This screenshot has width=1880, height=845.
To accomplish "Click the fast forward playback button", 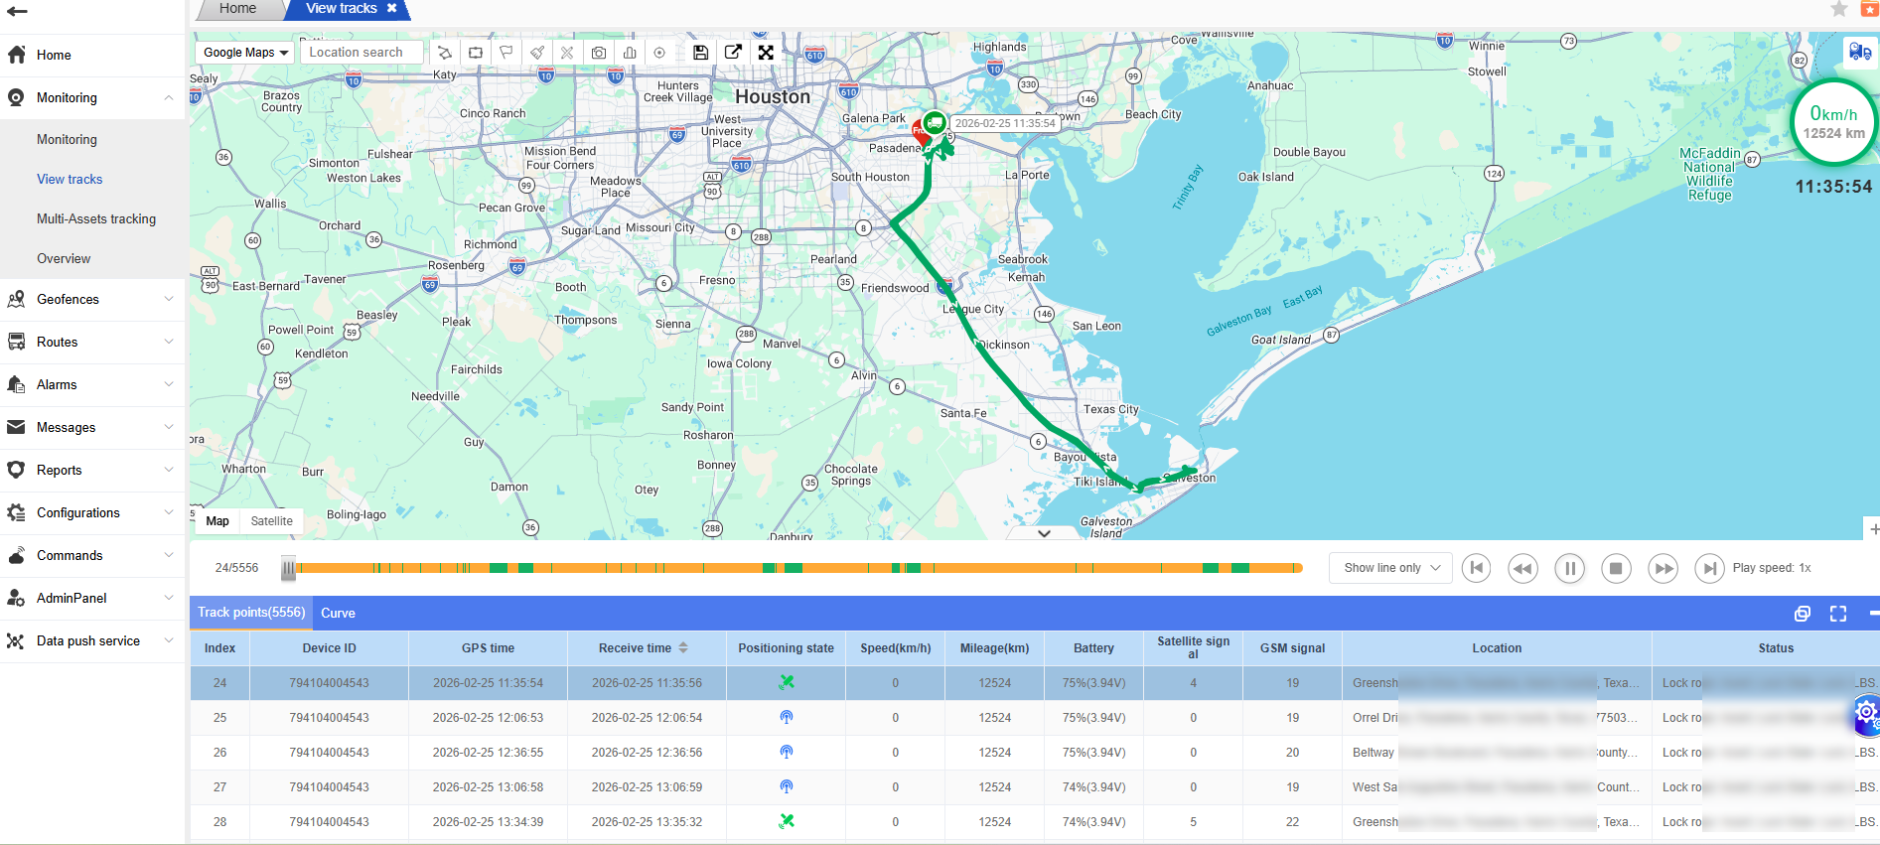I will pyautogui.click(x=1663, y=568).
